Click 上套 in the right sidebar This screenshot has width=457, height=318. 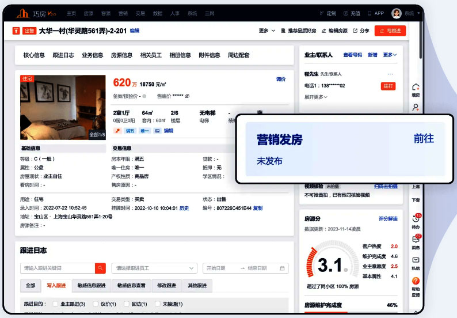[x=416, y=187]
